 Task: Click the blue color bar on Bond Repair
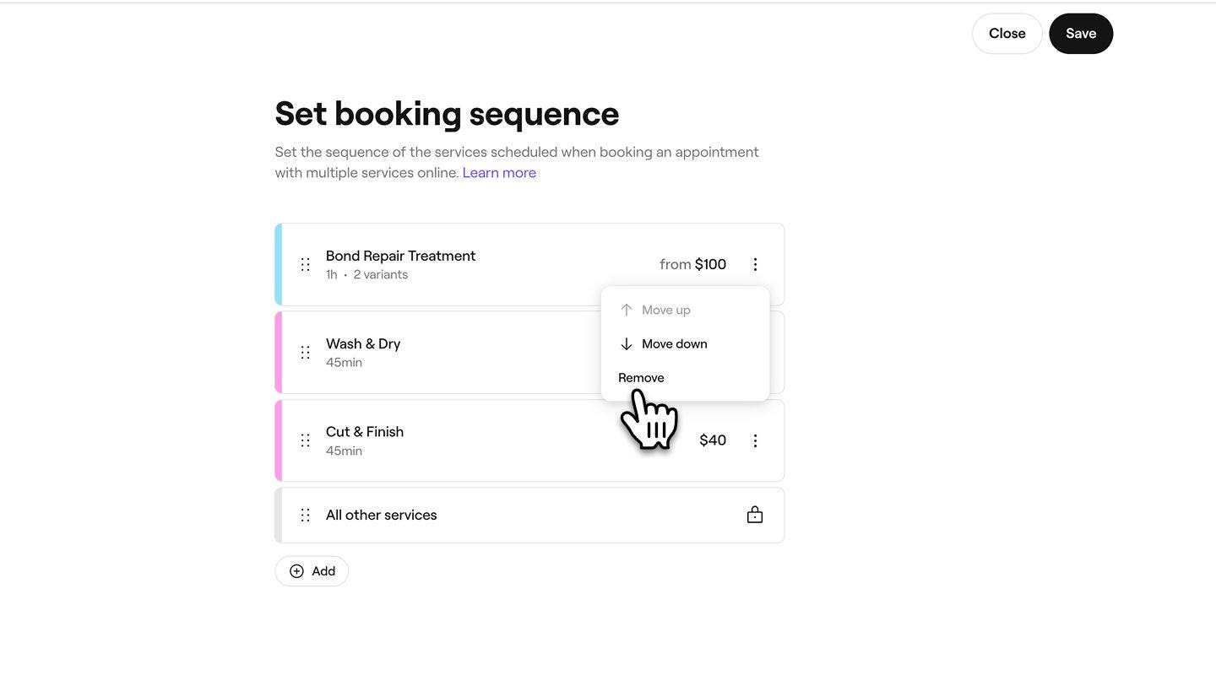278,264
